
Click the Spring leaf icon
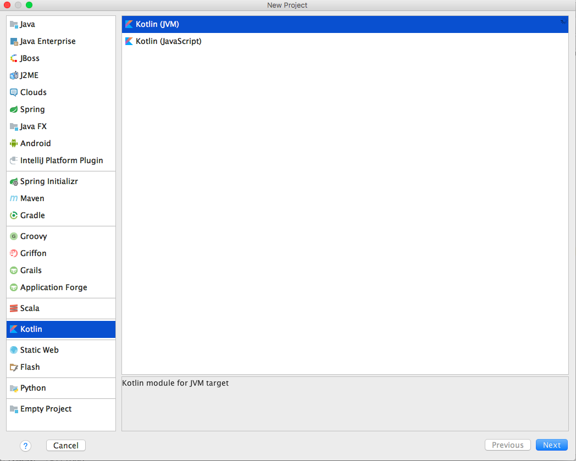tap(14, 109)
